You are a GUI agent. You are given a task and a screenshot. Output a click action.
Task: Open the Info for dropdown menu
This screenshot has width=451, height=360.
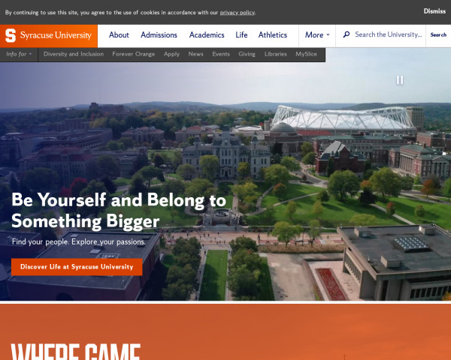pos(19,54)
